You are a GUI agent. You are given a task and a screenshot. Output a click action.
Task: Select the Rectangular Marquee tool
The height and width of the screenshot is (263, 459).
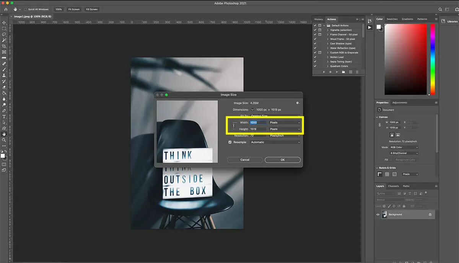coord(4,28)
